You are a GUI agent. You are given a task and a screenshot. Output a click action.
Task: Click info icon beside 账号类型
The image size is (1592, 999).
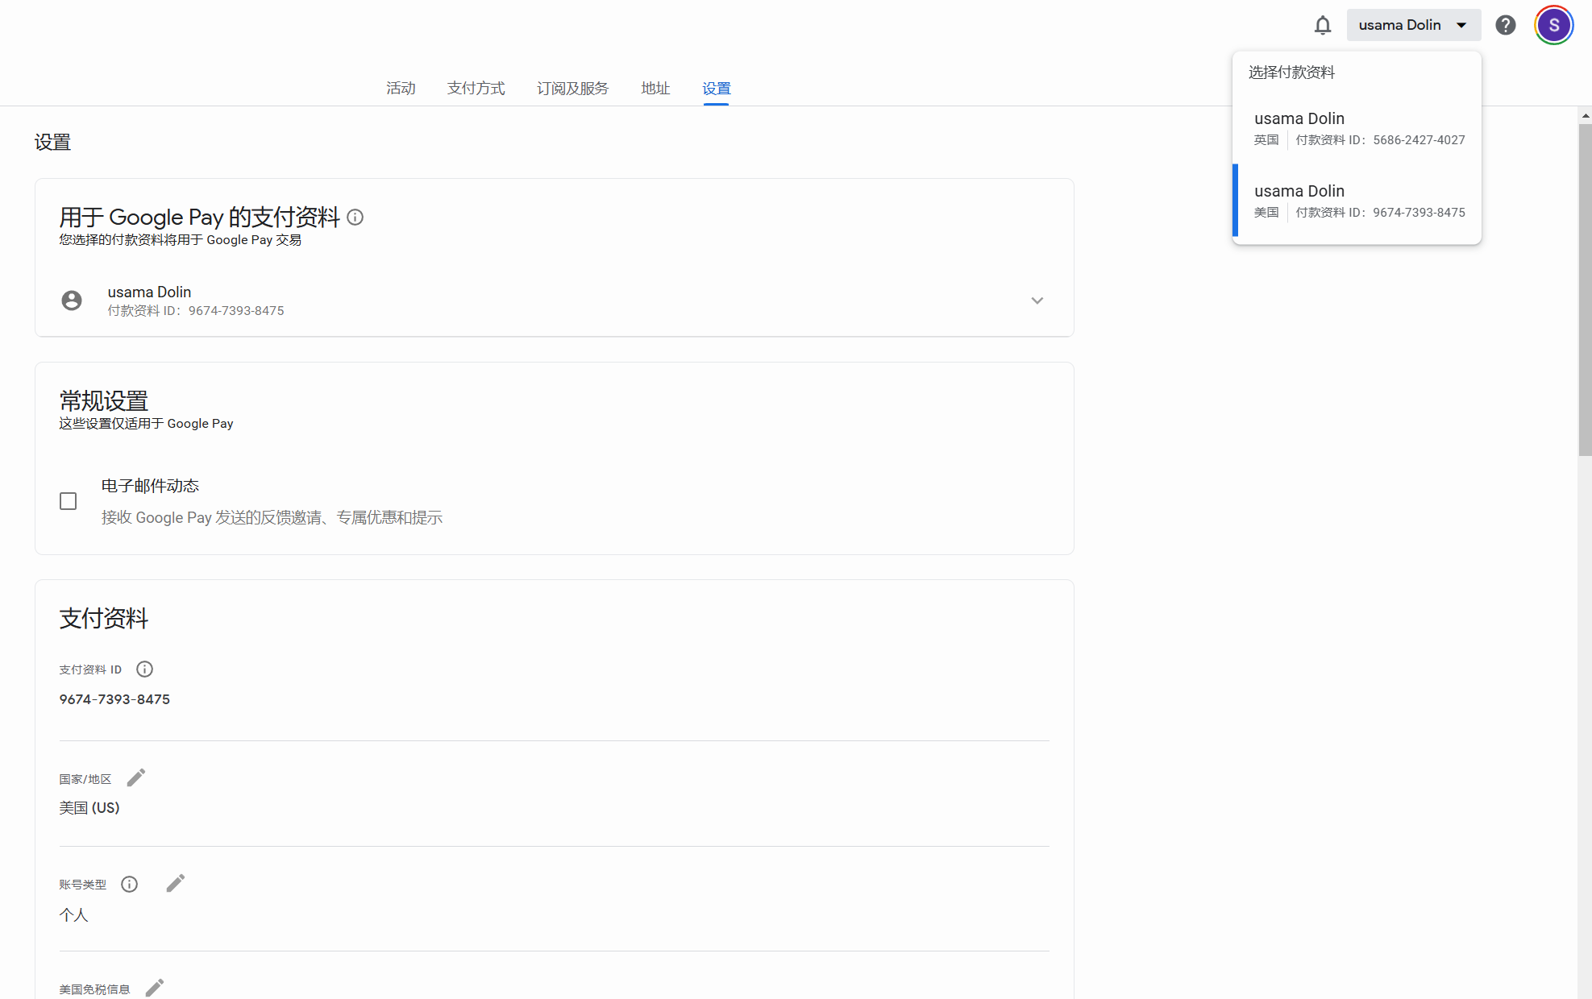tap(129, 885)
